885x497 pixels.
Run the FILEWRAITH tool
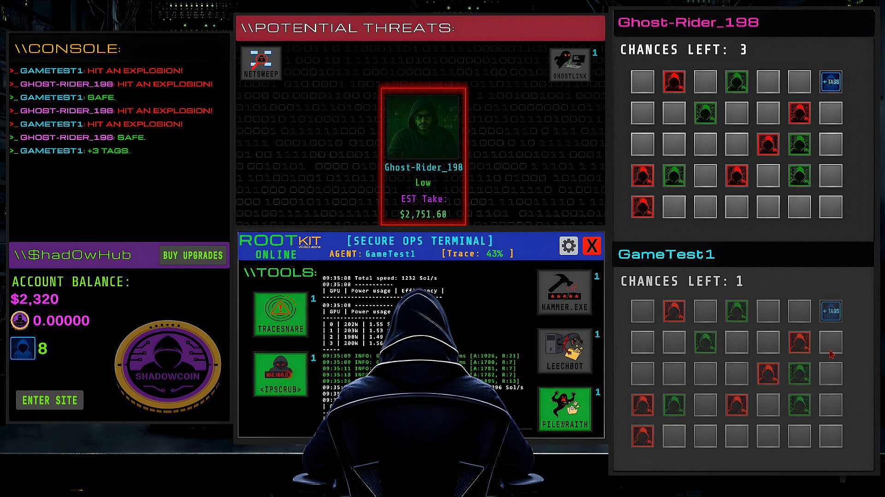point(564,409)
